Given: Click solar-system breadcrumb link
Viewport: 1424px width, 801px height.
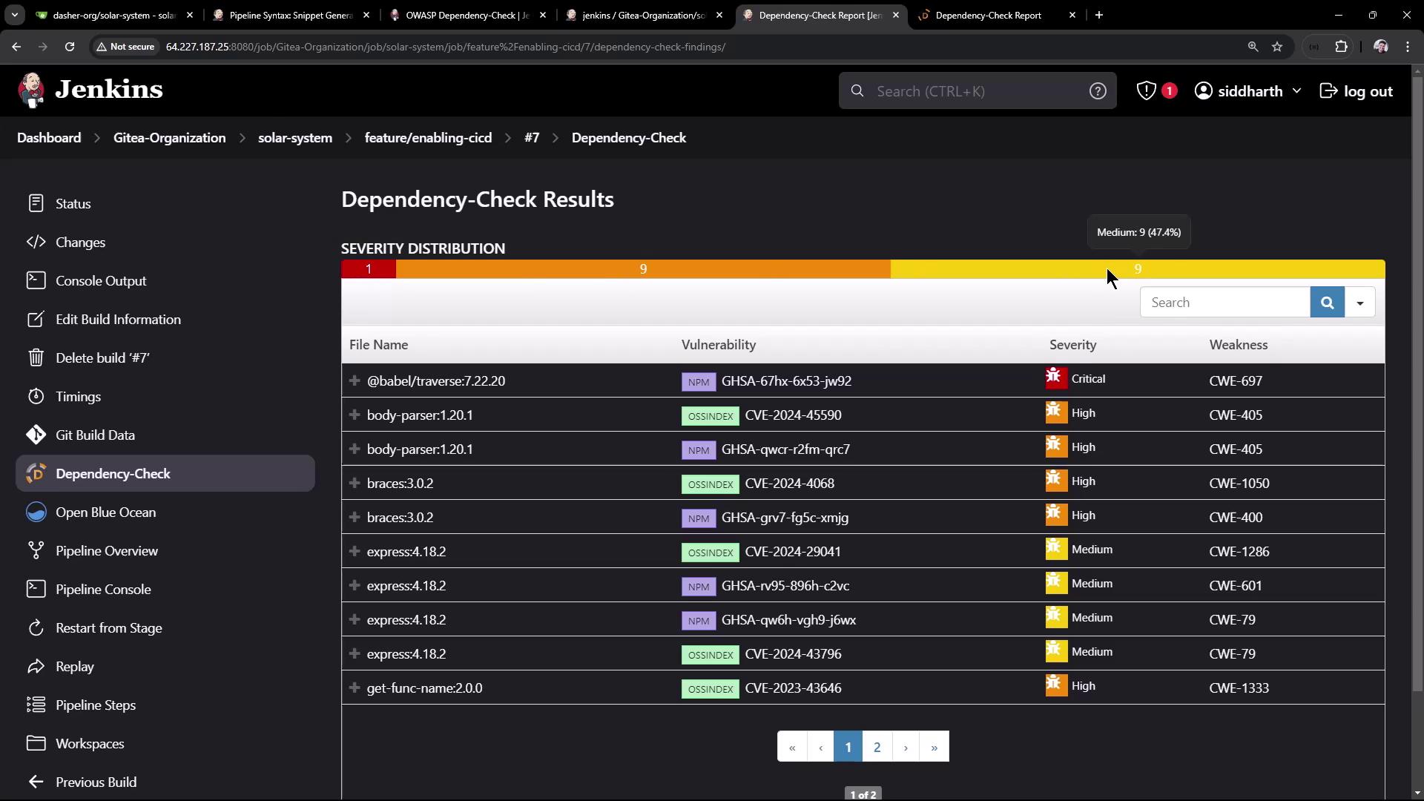Looking at the screenshot, I should point(294,138).
